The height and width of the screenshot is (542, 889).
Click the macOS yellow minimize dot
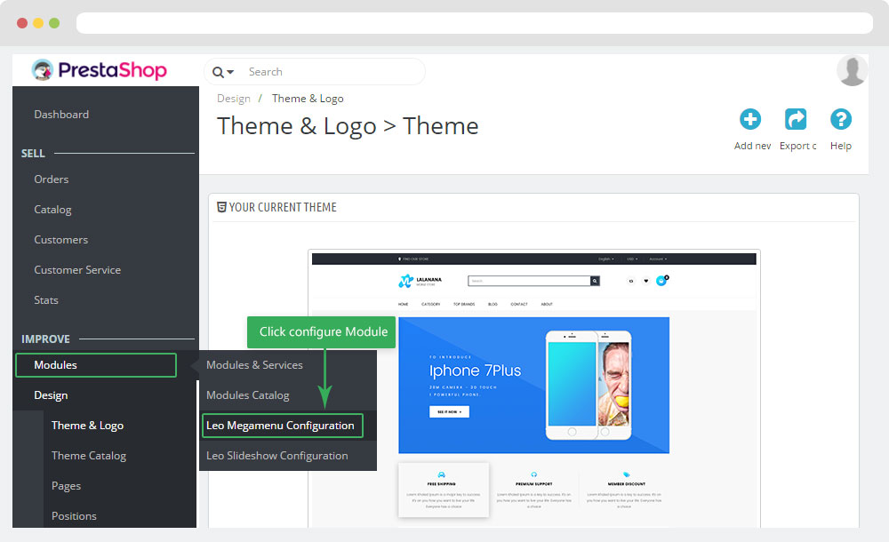click(38, 23)
